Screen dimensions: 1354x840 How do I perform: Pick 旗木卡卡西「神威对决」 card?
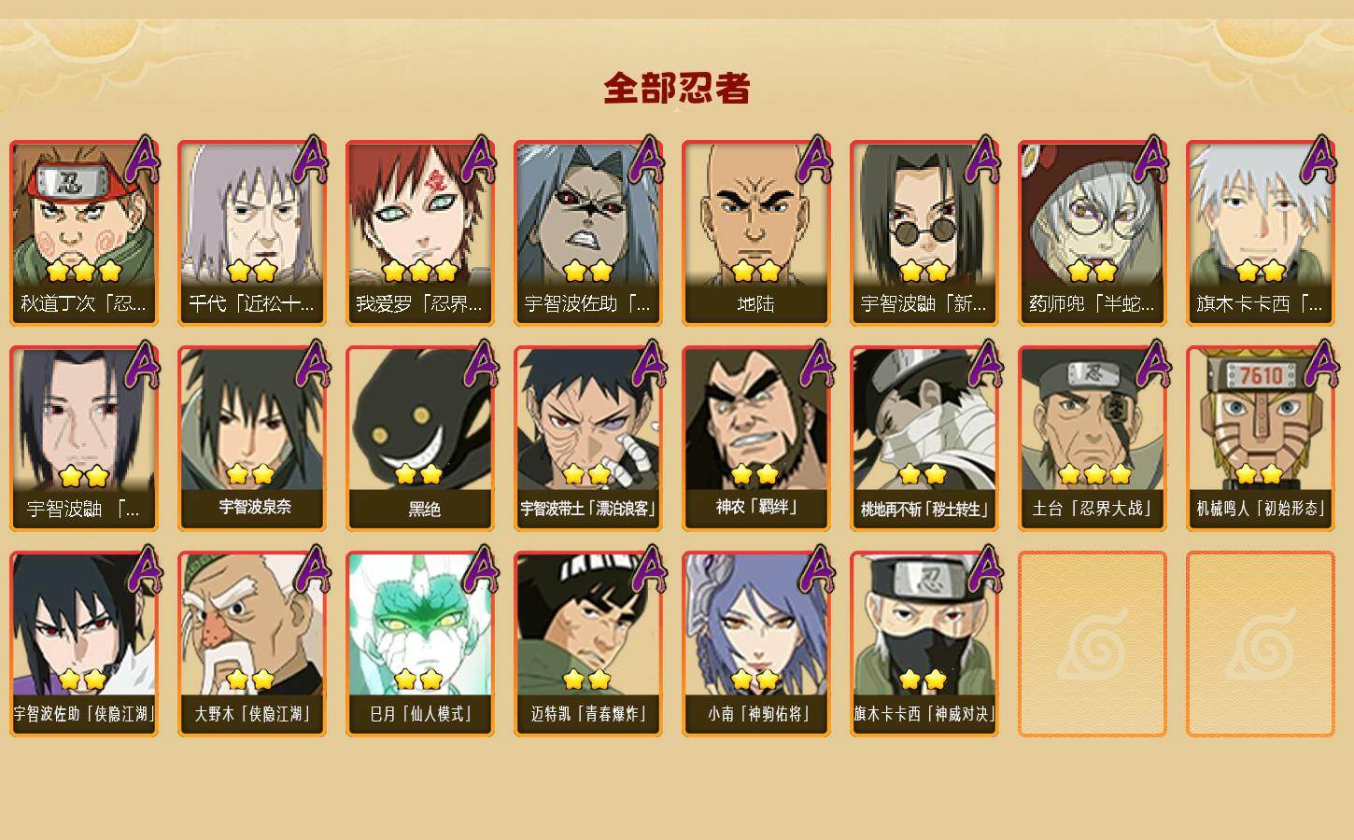[924, 644]
